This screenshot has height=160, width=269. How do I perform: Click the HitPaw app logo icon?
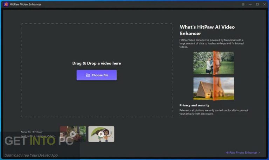6,4
